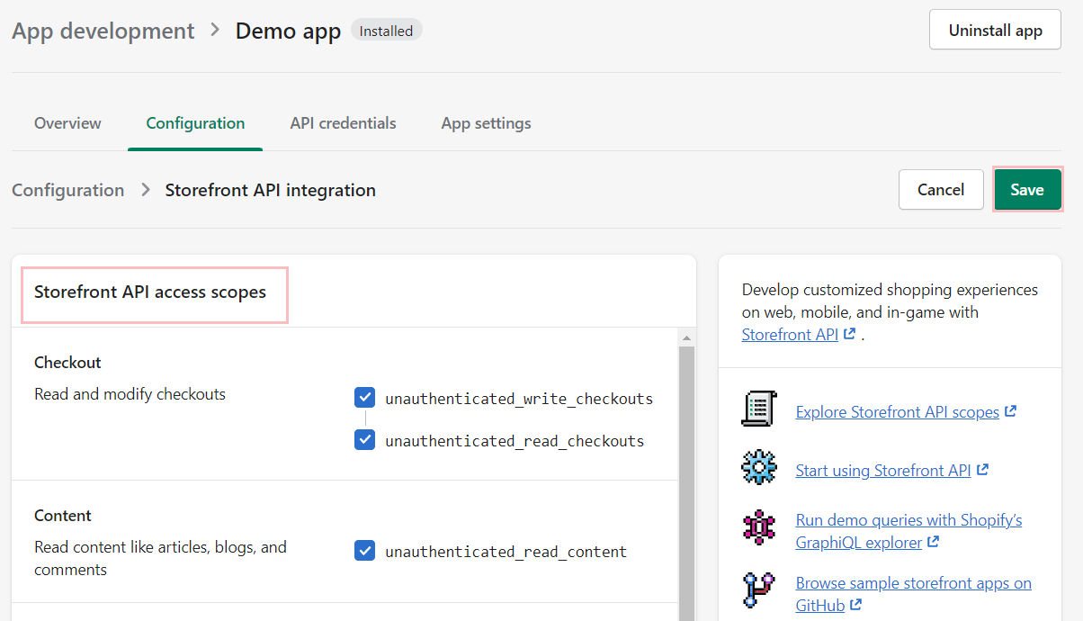
Task: Click the branch icon beside Browse sample storefront apps
Action: click(759, 590)
